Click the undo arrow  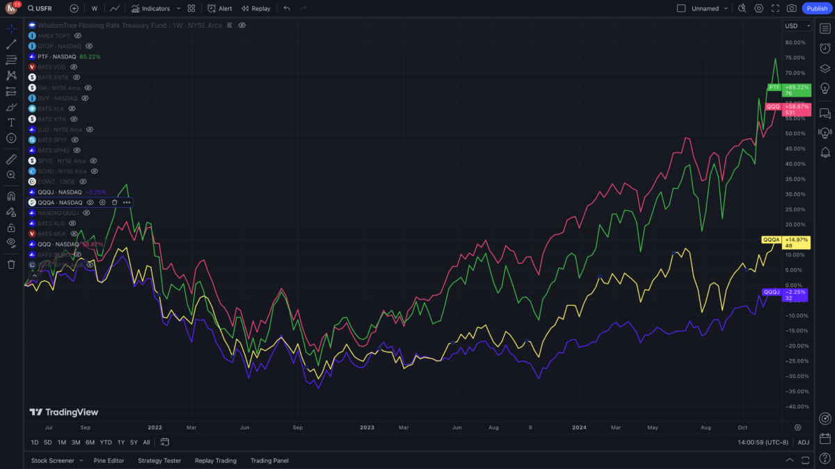pyautogui.click(x=287, y=8)
